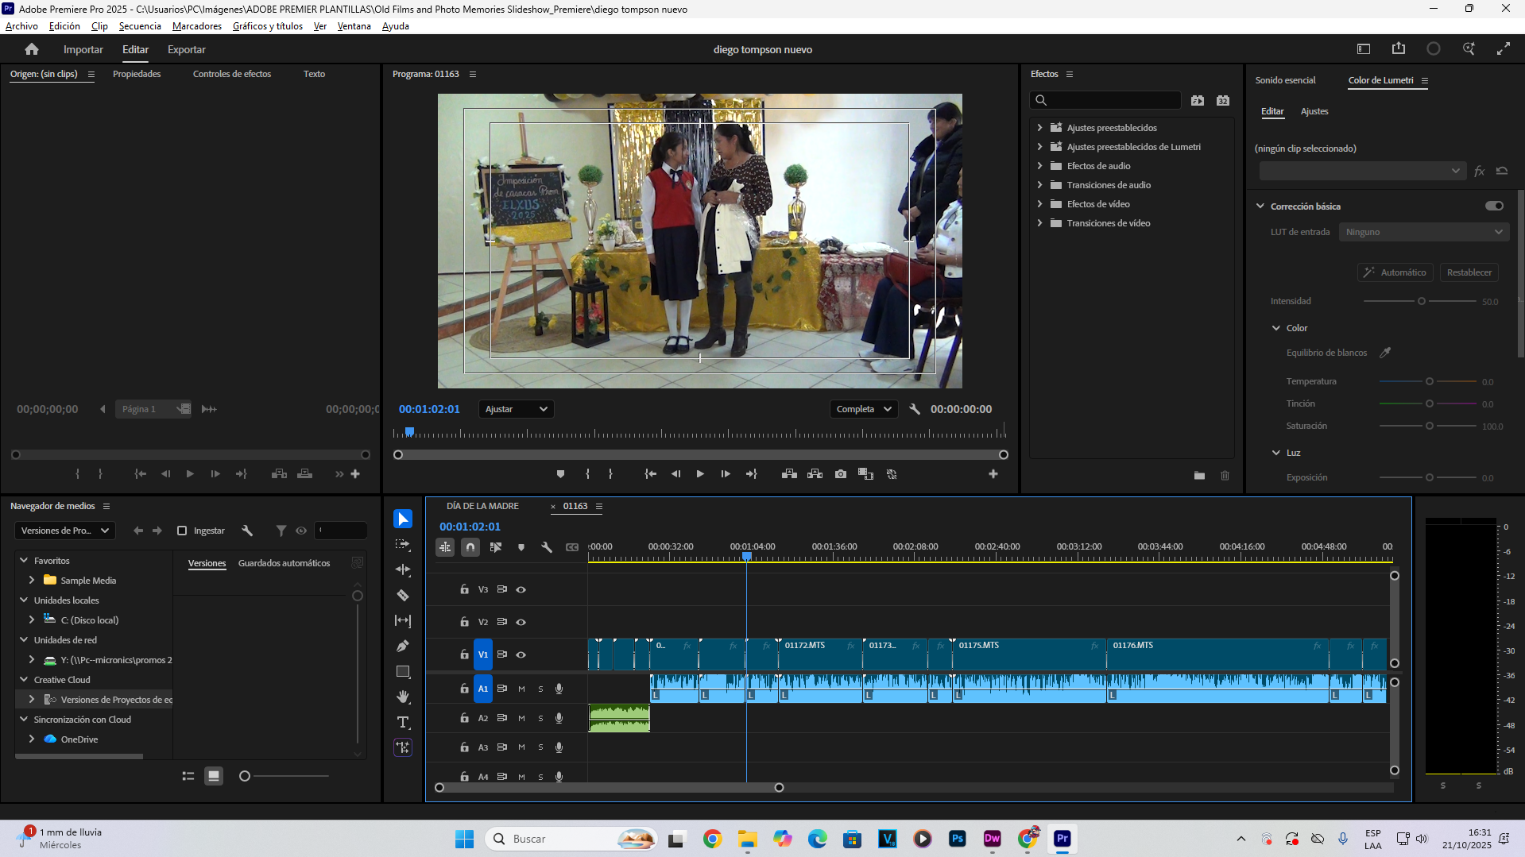The width and height of the screenshot is (1525, 857).
Task: Toggle the Corrección básica switch
Action: point(1494,206)
